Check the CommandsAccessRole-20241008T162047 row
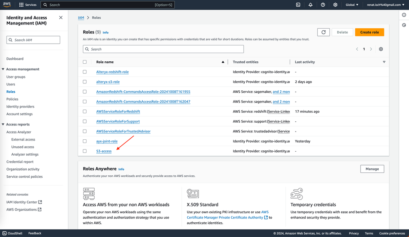 click(84, 101)
